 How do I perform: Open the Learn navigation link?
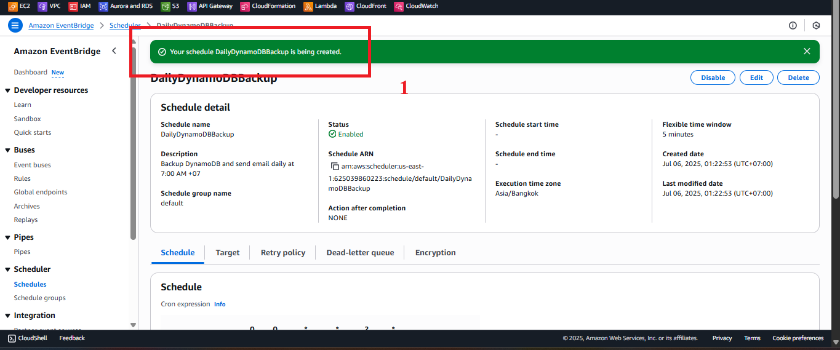click(23, 105)
